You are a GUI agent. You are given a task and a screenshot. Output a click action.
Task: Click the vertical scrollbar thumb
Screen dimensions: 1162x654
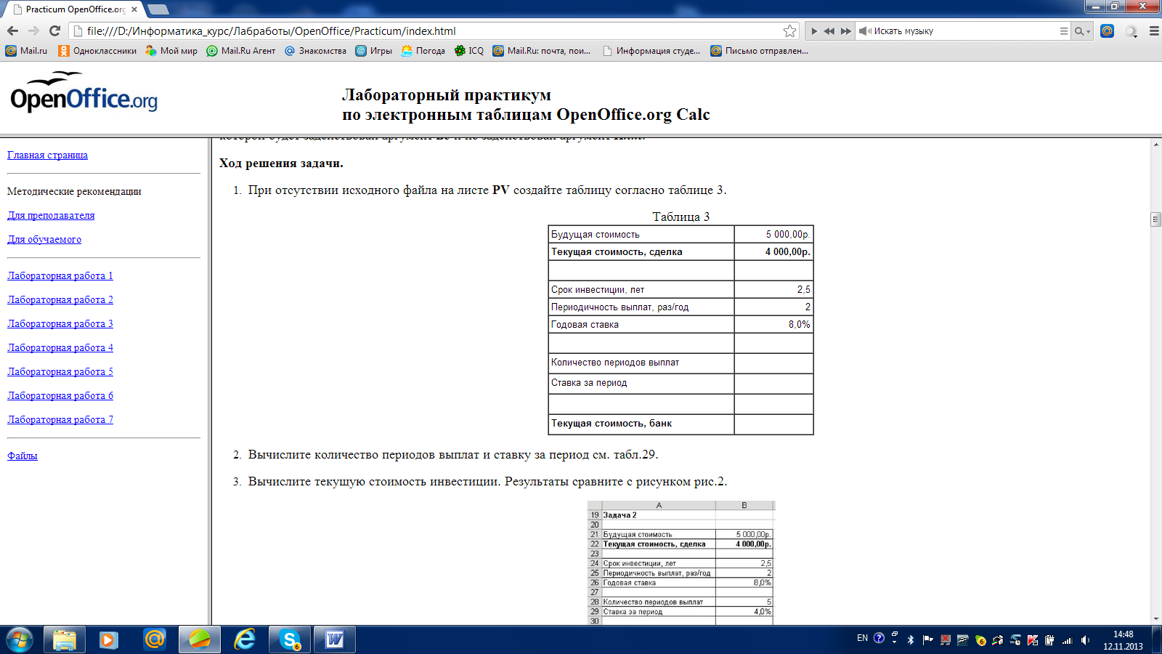point(1155,219)
